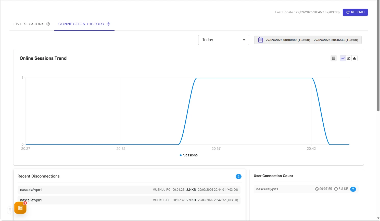The image size is (380, 221).
Task: Open the orange floating server widget
Action: (x=20, y=208)
